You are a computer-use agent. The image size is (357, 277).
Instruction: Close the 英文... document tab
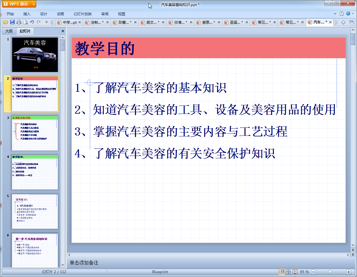click(163, 22)
